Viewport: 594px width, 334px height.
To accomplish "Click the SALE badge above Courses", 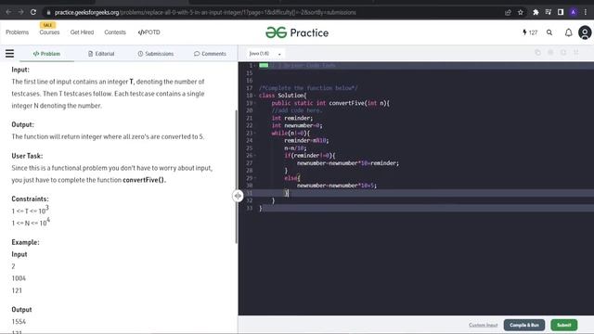I will (47, 25).
